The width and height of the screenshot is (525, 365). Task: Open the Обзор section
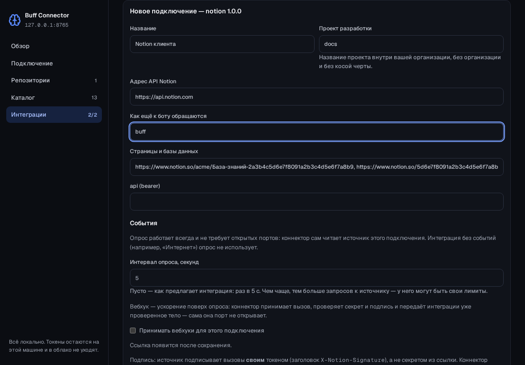pyautogui.click(x=54, y=46)
